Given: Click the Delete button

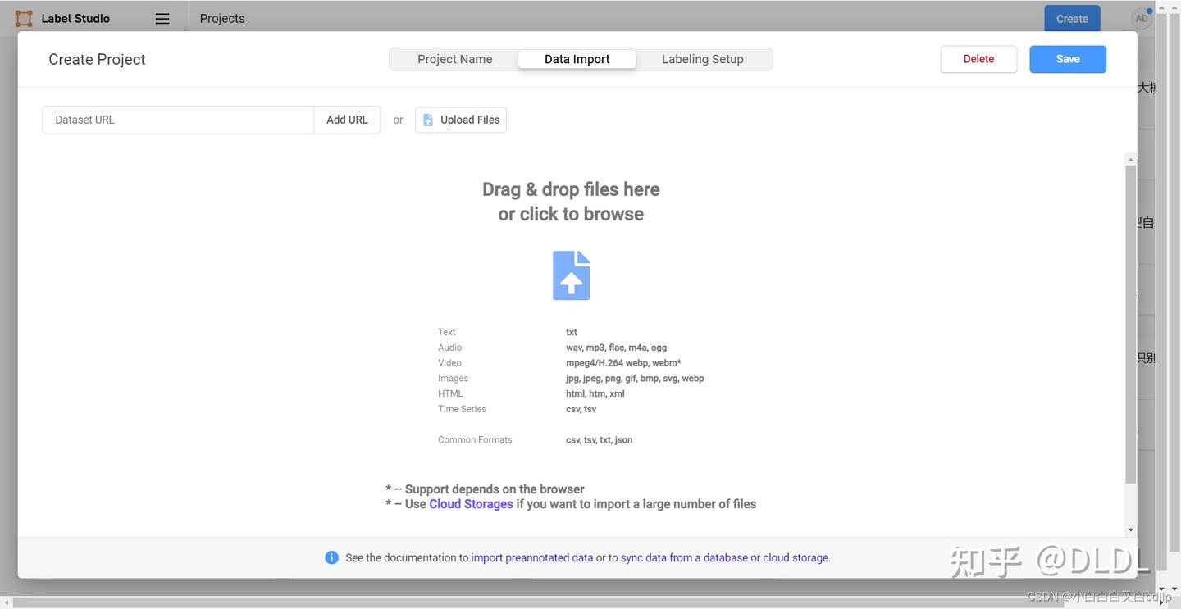Looking at the screenshot, I should 978,59.
